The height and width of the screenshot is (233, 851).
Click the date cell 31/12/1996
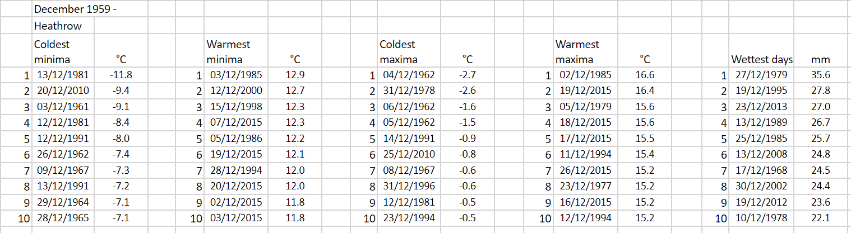[x=408, y=186]
